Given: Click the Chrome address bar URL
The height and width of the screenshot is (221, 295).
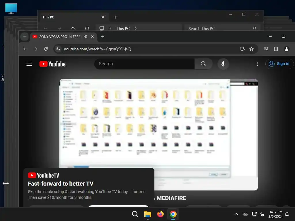Looking at the screenshot, I should click(97, 49).
